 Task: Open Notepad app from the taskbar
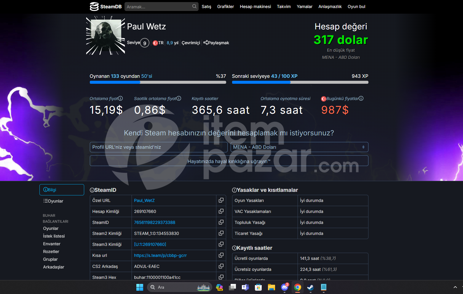[324, 287]
